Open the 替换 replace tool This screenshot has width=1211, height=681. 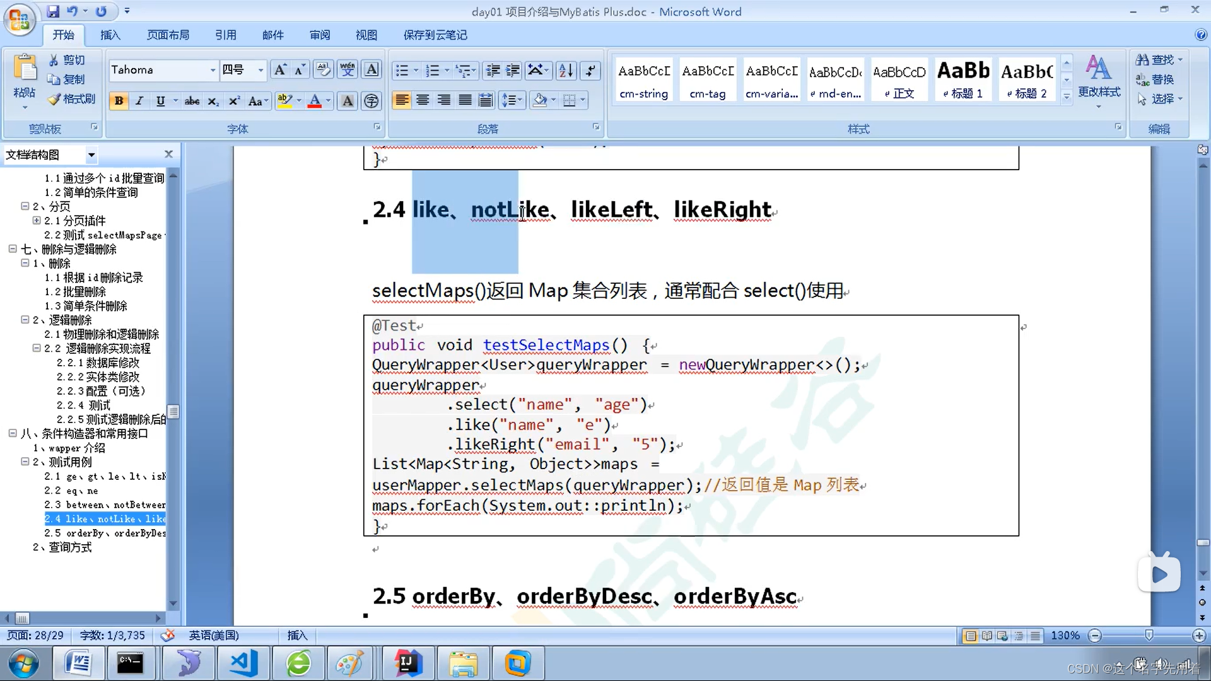[x=1155, y=79]
